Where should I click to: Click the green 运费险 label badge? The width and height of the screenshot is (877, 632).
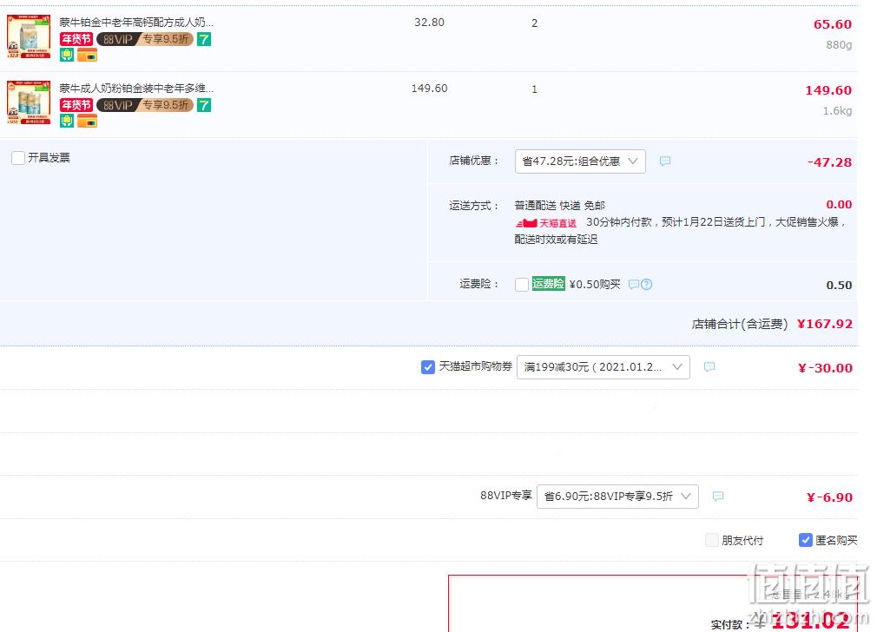[548, 284]
